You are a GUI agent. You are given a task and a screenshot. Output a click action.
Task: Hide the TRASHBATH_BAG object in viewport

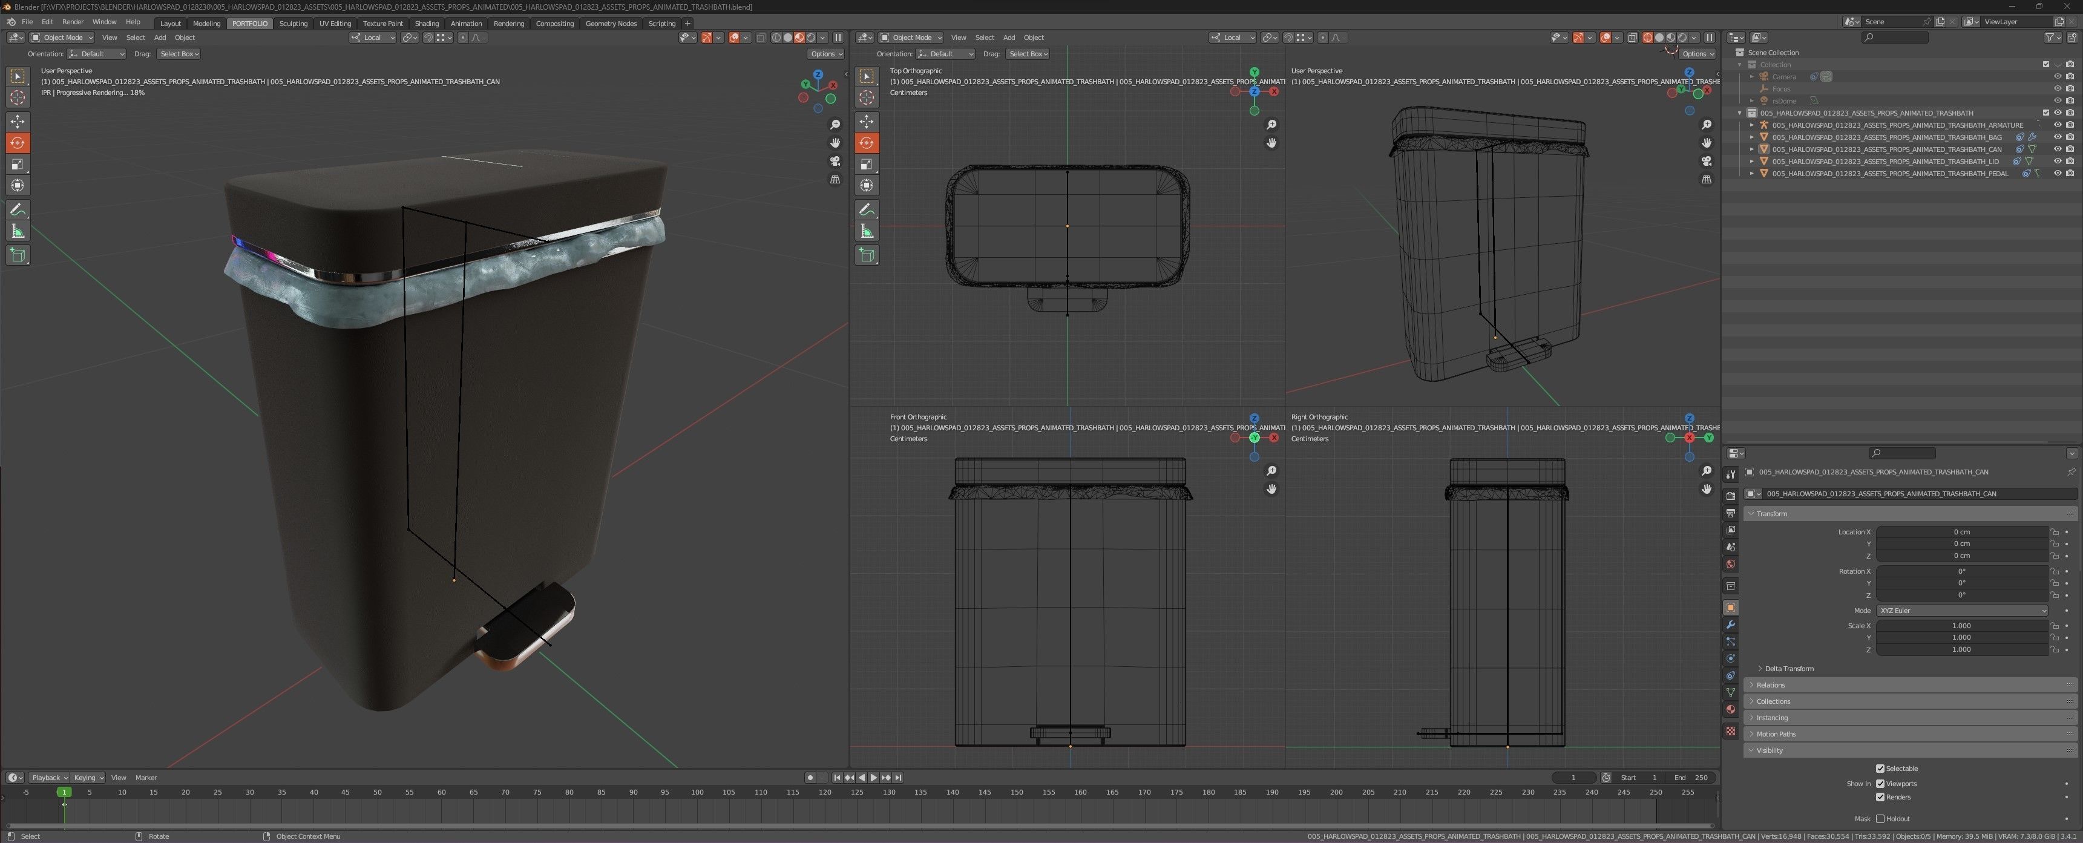(x=2058, y=137)
